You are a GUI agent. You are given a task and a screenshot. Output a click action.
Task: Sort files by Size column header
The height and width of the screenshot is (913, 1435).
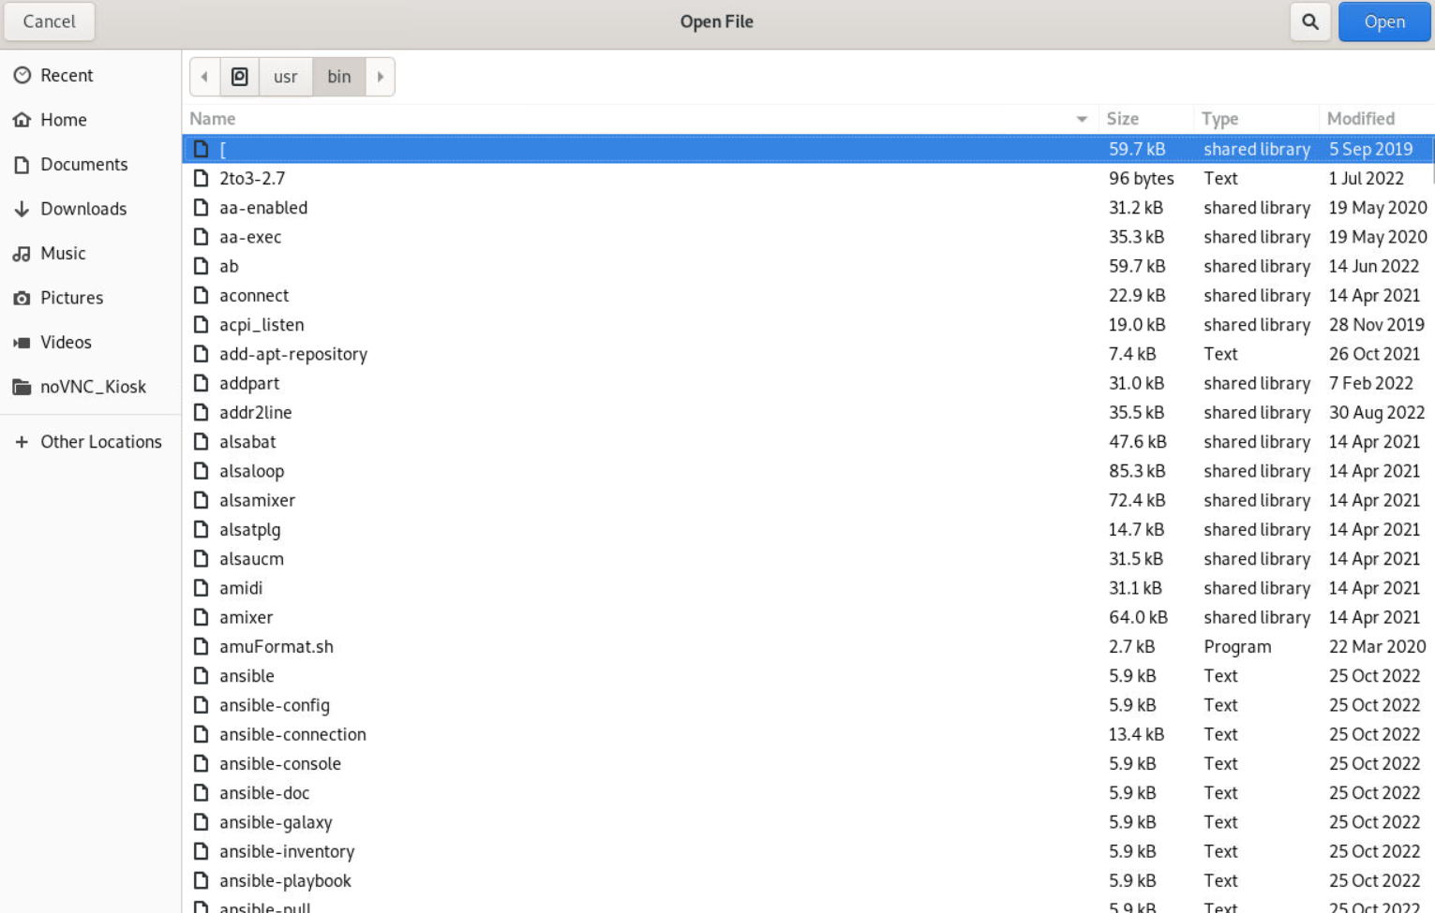pos(1122,119)
